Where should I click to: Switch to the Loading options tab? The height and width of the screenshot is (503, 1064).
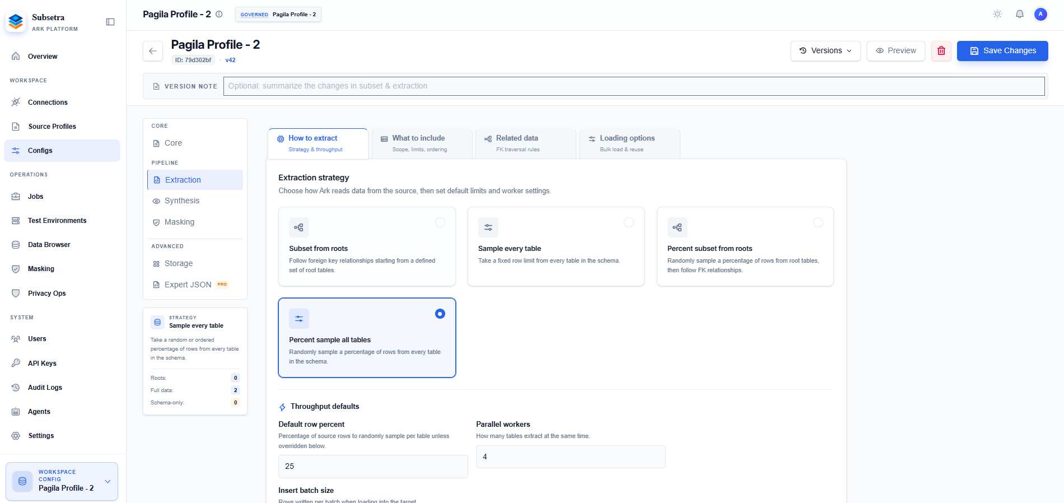(630, 144)
